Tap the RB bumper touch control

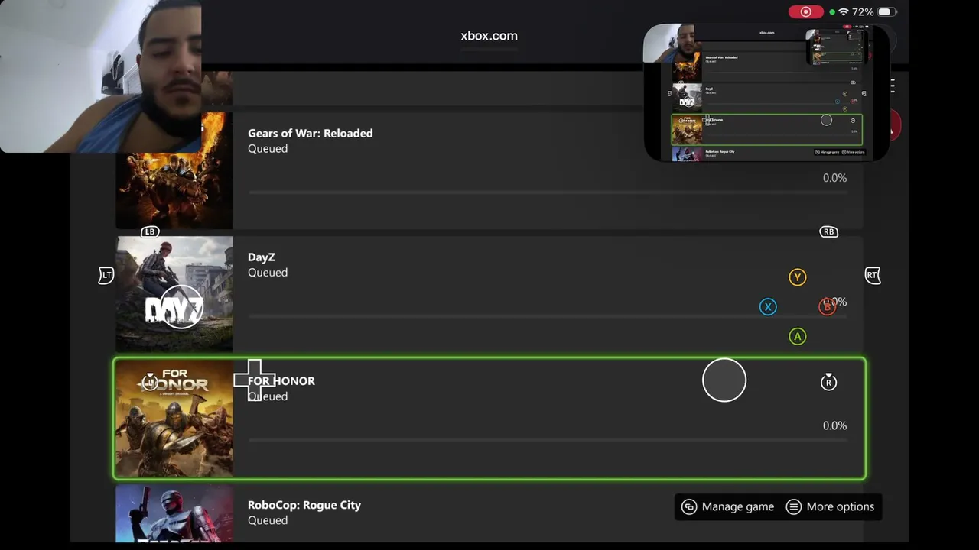click(x=828, y=231)
